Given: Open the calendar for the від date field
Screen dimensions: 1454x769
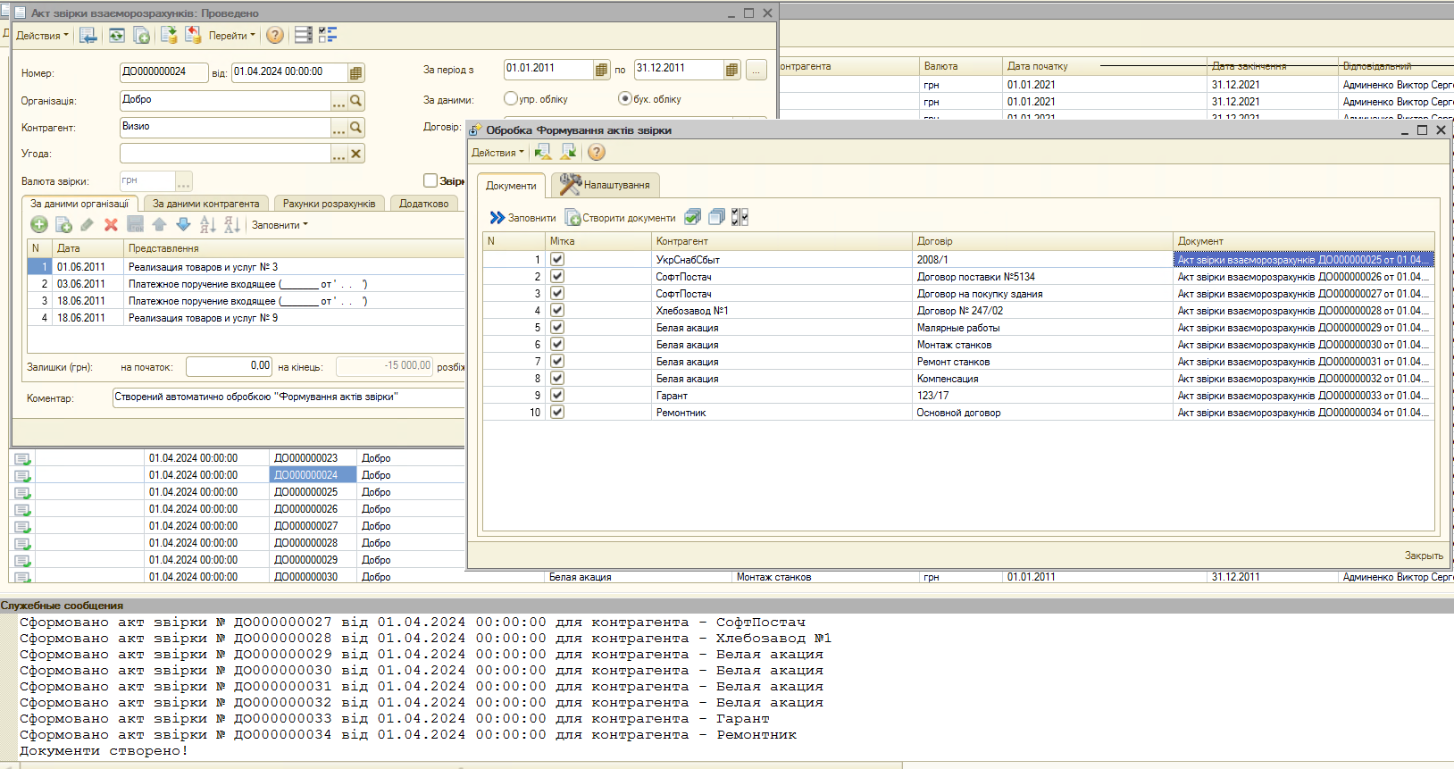Looking at the screenshot, I should pos(355,72).
